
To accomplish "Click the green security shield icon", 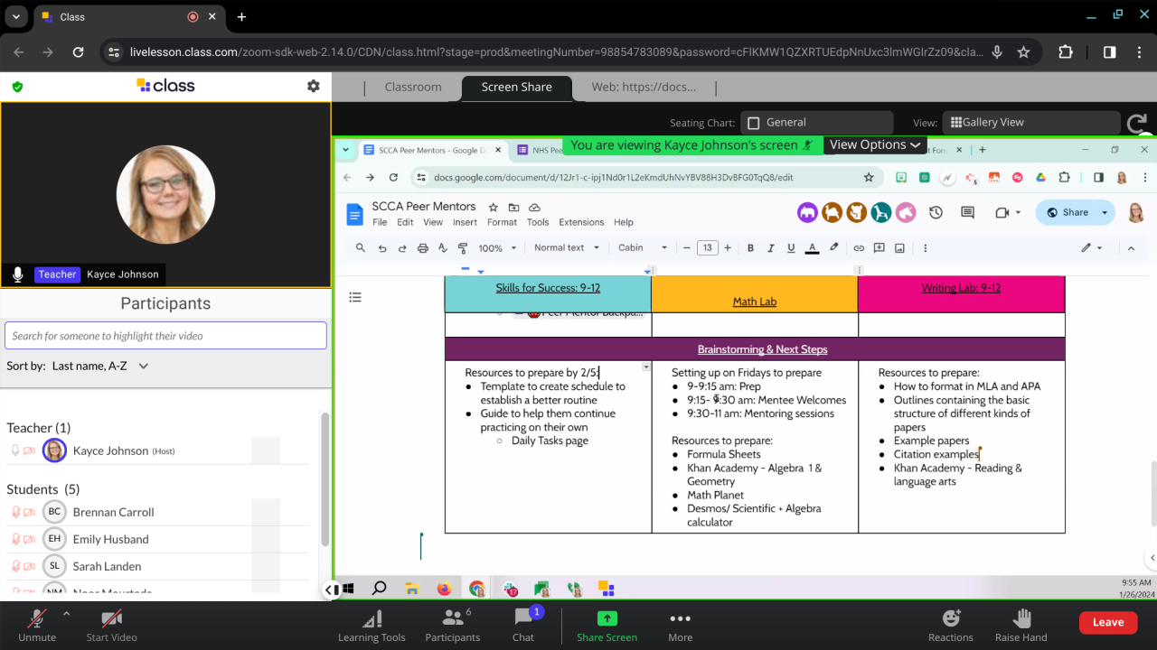I will (x=17, y=87).
